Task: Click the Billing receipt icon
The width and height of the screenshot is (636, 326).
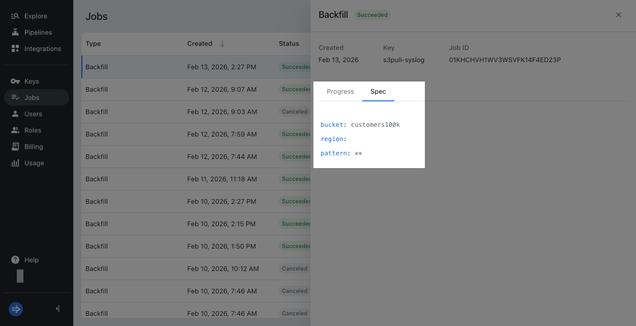Action: [x=15, y=147]
